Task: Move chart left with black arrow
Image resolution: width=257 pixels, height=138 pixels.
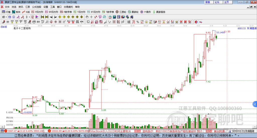Action: tap(51, 17)
